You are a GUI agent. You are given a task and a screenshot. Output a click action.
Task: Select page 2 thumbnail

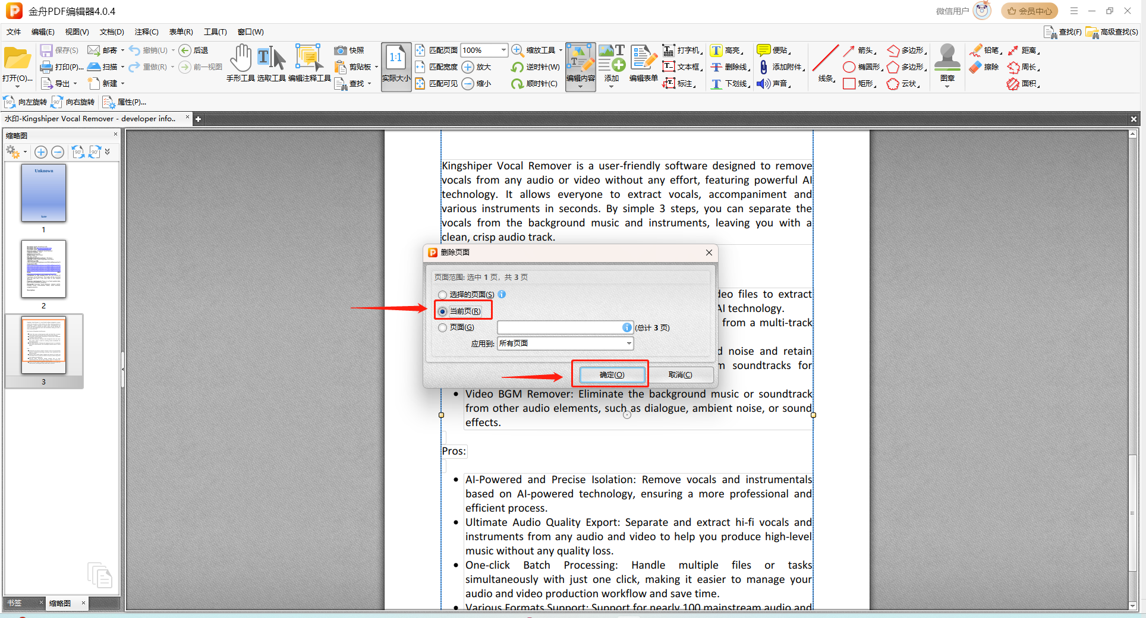click(x=43, y=269)
